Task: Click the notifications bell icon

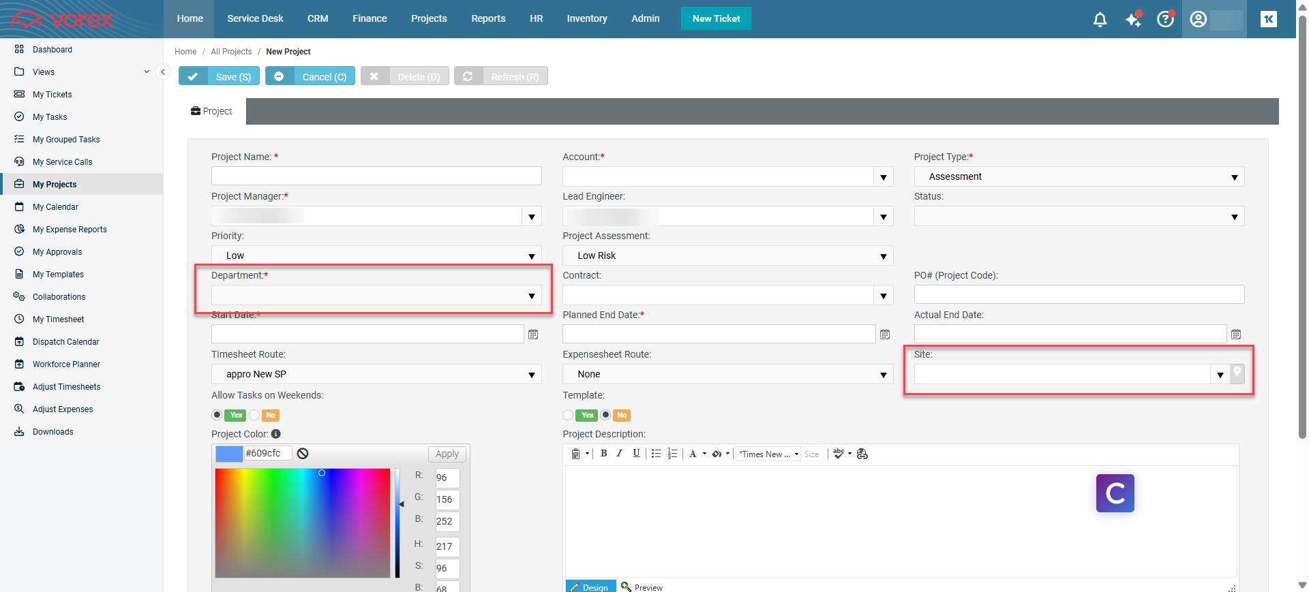Action: tap(1100, 20)
